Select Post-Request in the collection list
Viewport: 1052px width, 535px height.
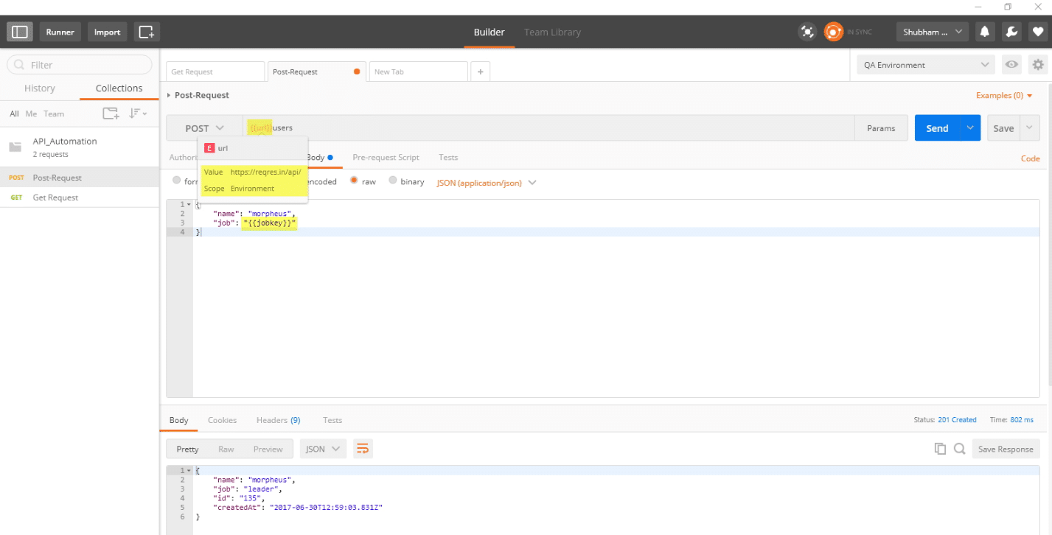tap(80, 178)
